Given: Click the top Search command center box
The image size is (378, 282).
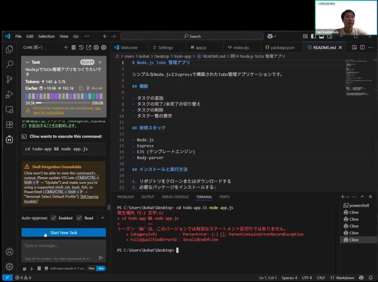Looking at the screenshot, I should tap(192, 36).
